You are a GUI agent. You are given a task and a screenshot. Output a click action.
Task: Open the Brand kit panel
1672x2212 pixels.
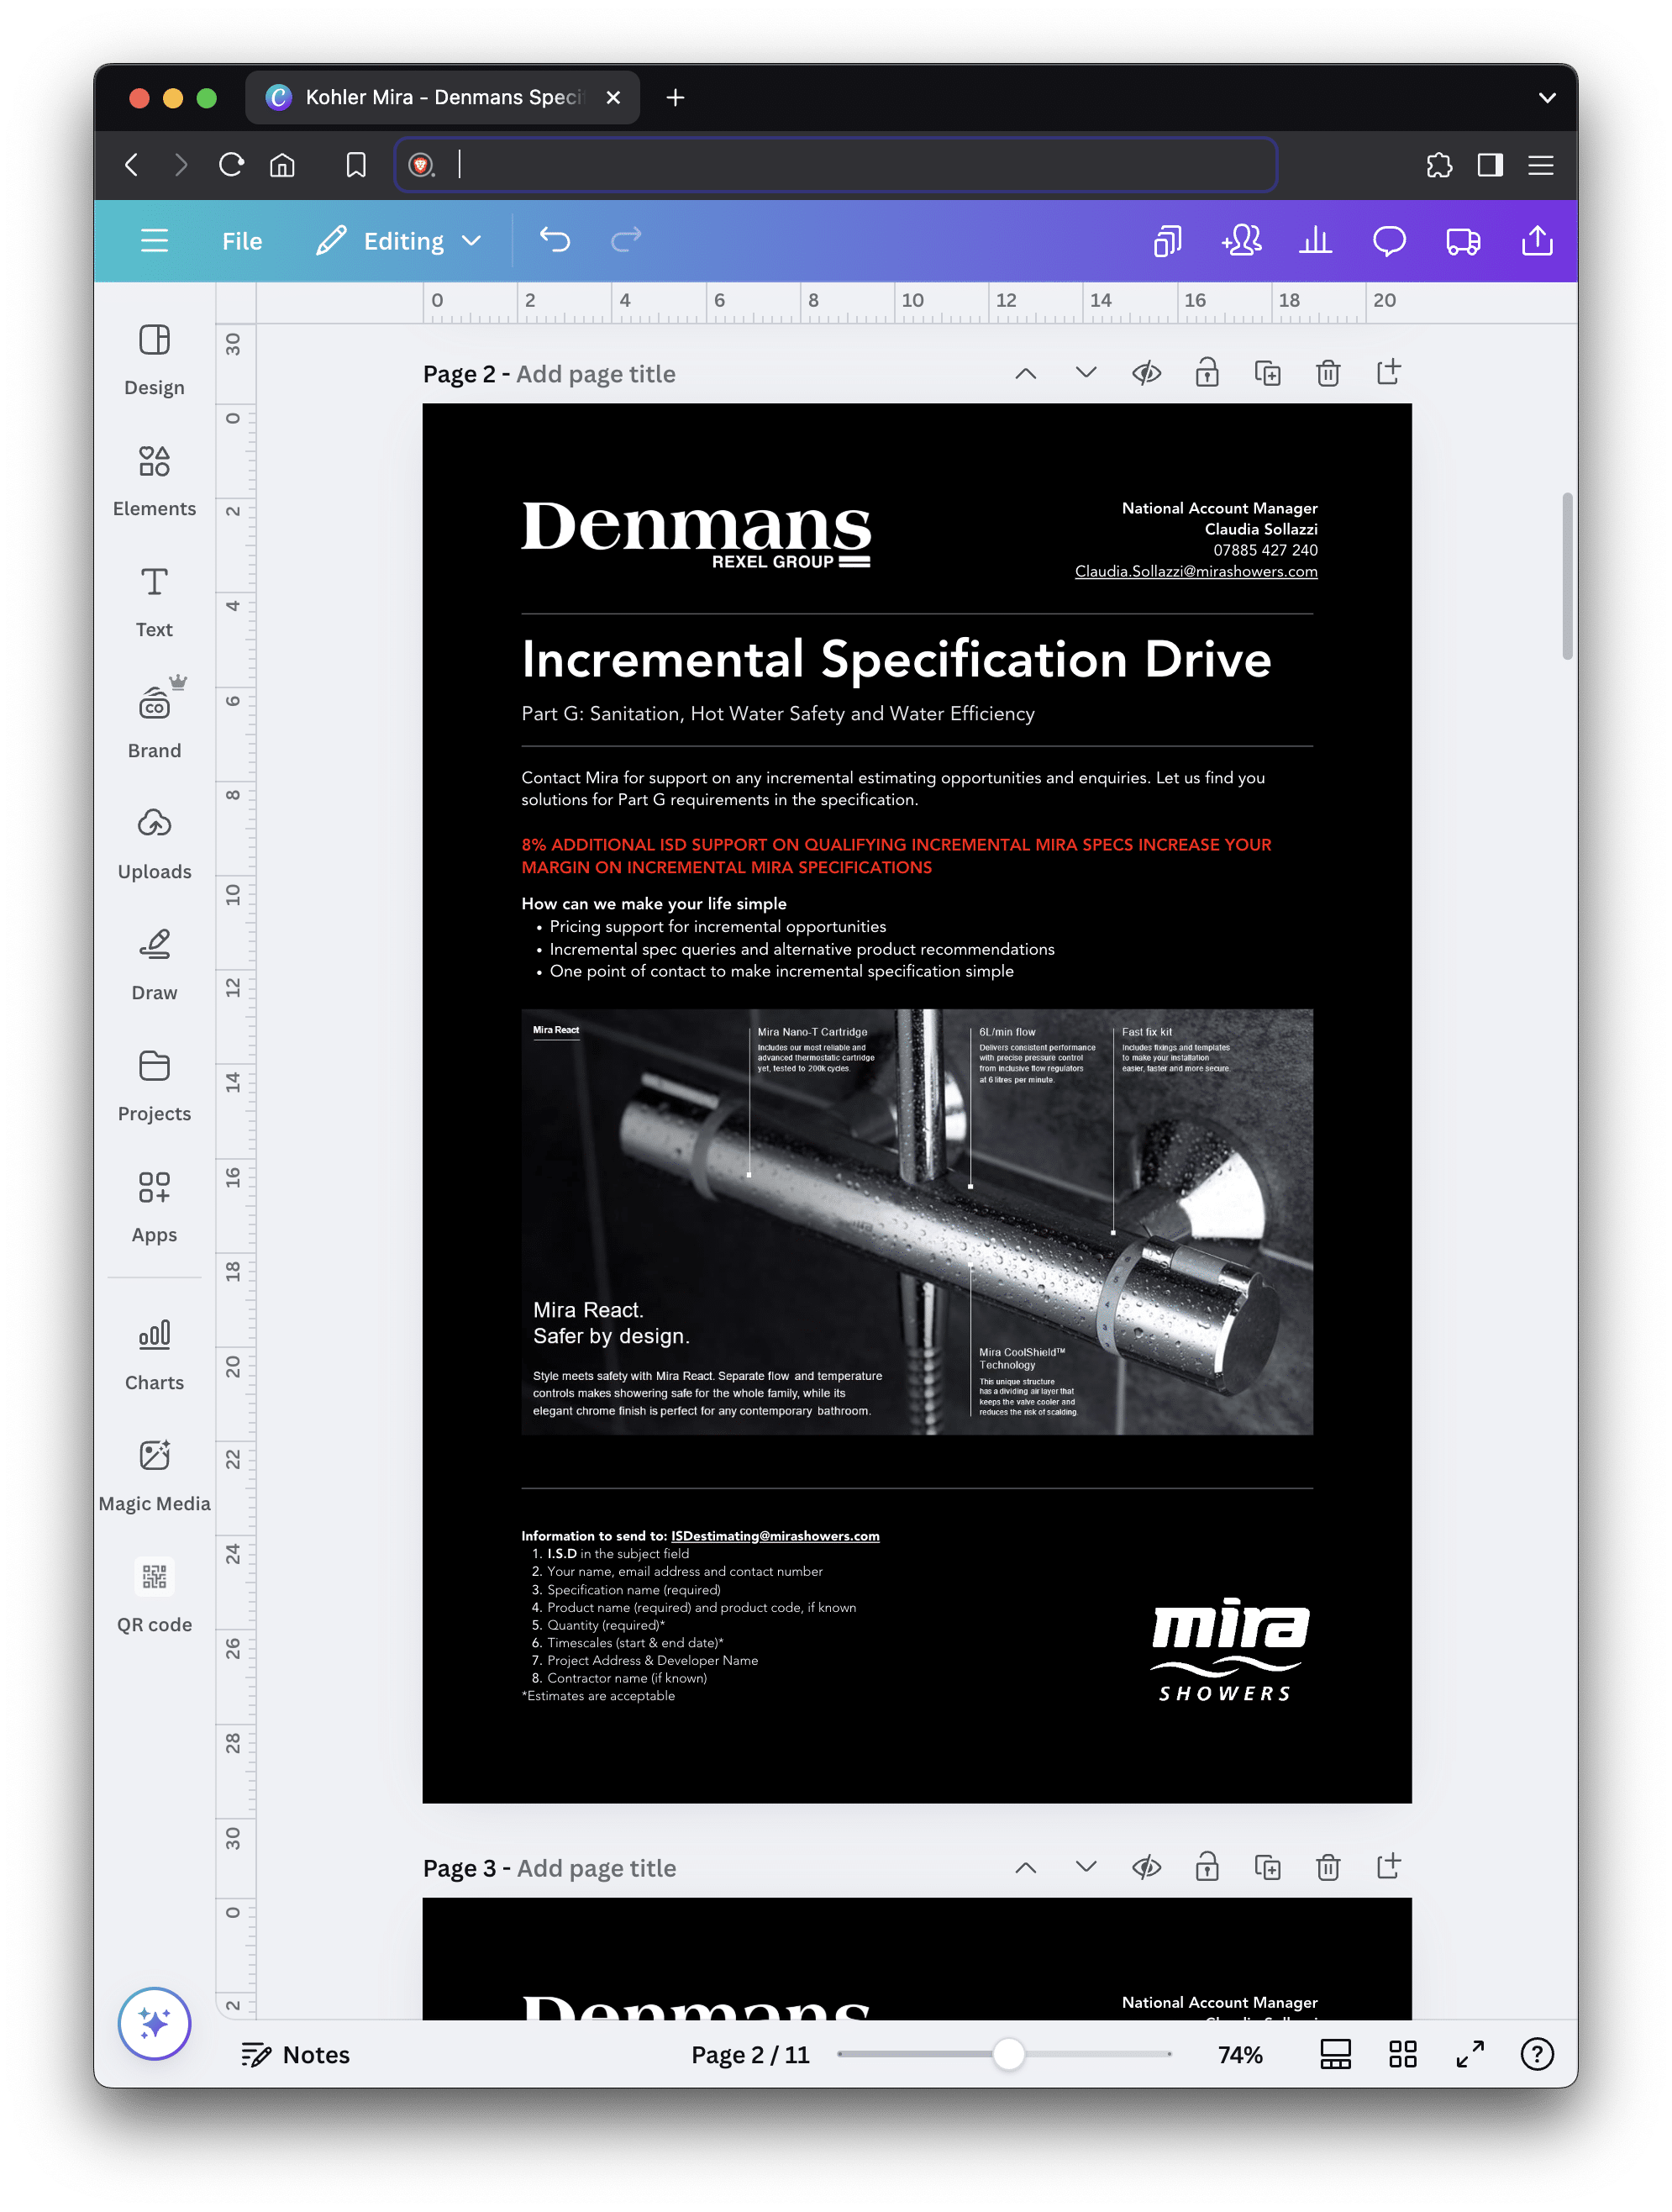(154, 723)
